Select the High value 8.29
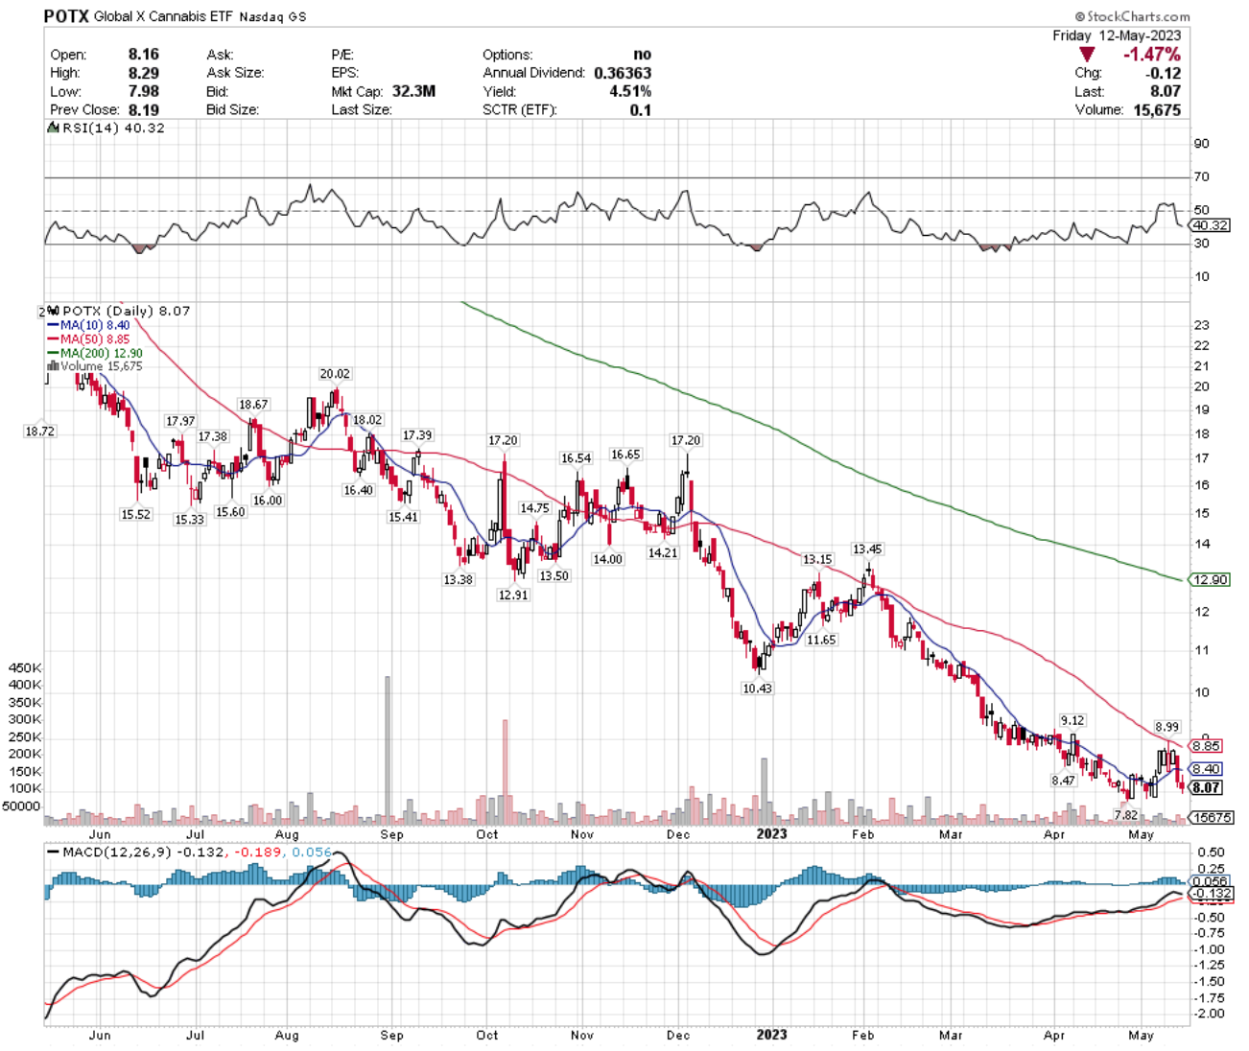The image size is (1249, 1051). 144,73
